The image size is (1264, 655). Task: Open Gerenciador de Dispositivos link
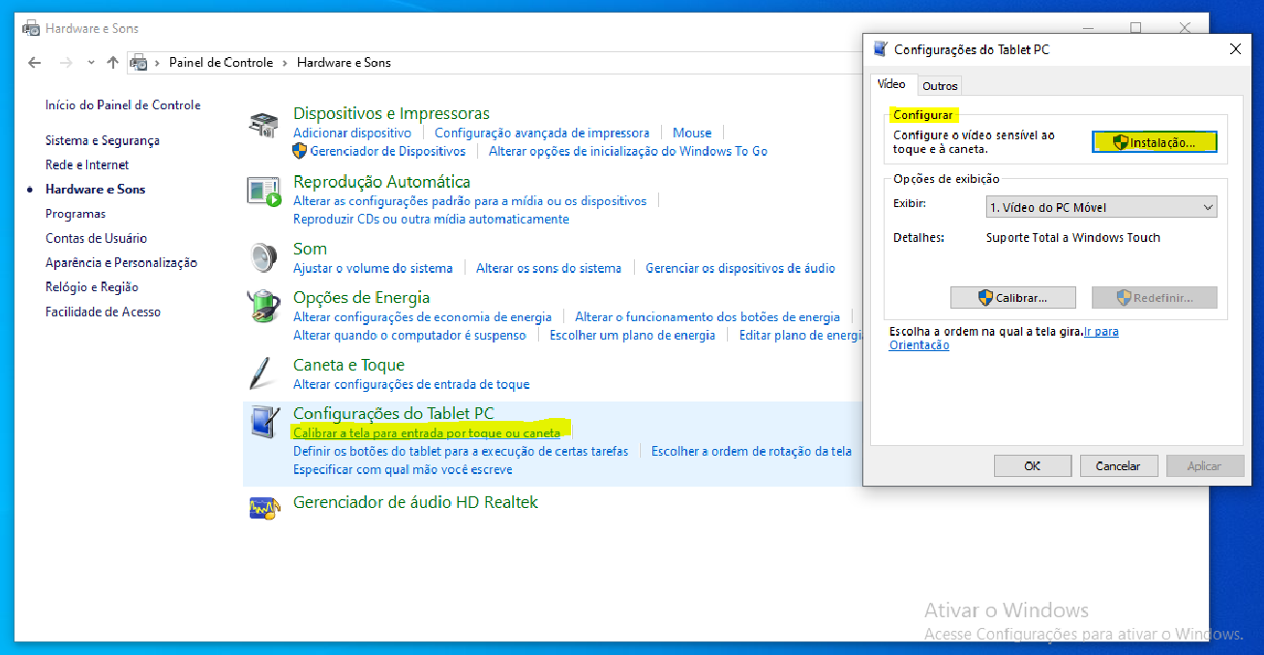387,151
